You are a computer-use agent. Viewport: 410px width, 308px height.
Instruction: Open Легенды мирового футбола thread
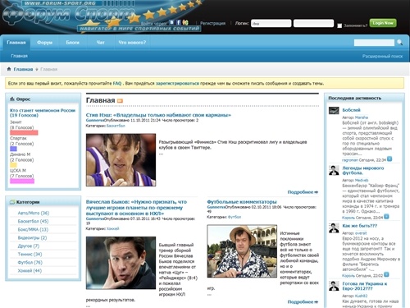363,170
